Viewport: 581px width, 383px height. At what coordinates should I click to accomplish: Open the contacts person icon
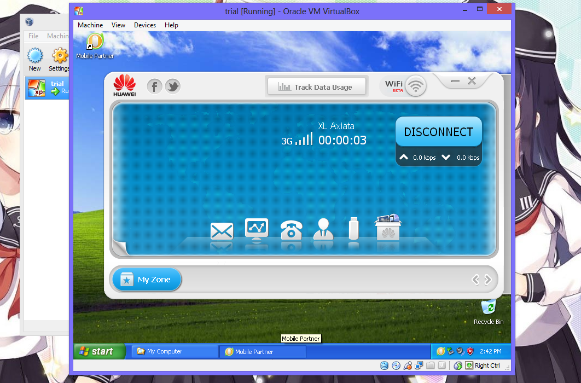tap(323, 229)
